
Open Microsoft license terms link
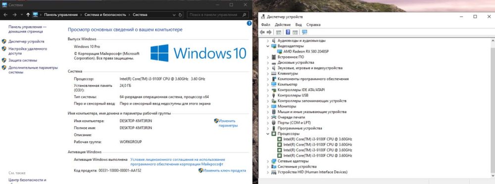click(x=177, y=162)
